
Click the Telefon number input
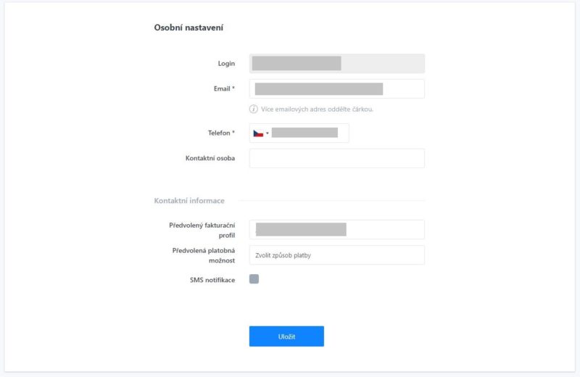pyautogui.click(x=308, y=133)
